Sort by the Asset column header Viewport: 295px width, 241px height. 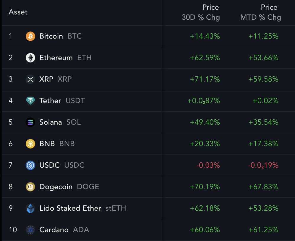tap(18, 12)
